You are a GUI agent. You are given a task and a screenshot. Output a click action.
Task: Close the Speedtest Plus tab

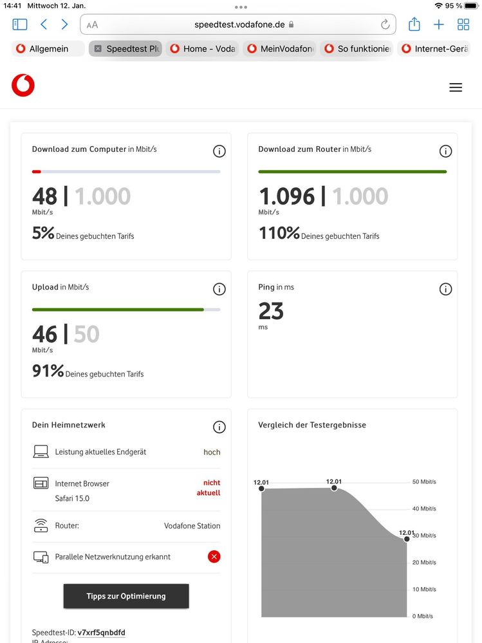tap(98, 48)
